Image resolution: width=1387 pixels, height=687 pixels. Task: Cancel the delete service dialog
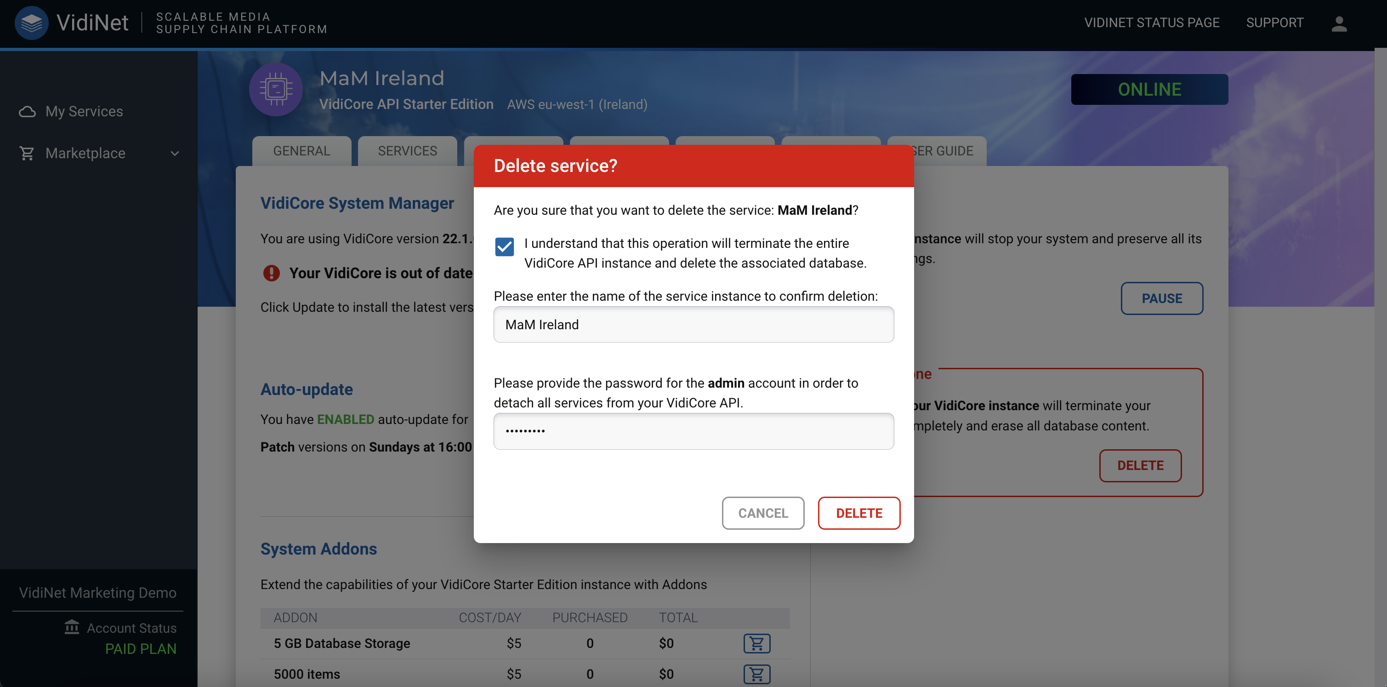point(762,513)
